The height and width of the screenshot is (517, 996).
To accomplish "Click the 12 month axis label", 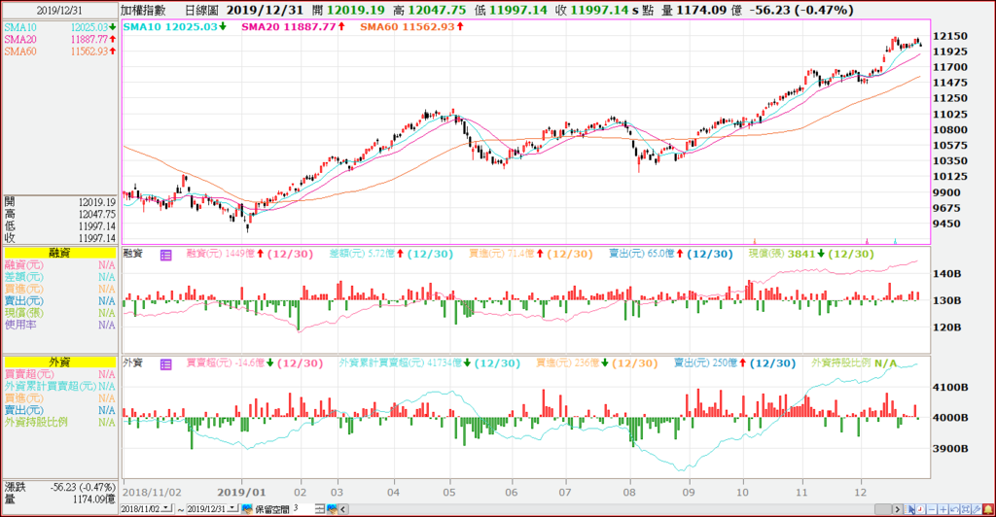I will (861, 493).
